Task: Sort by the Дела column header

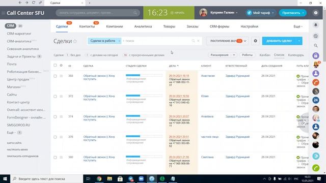Action: click(x=174, y=66)
